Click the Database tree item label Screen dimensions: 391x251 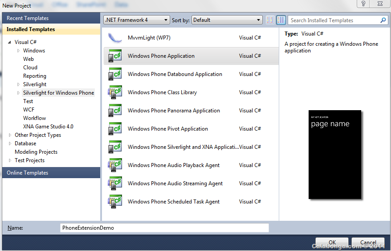pos(25,143)
